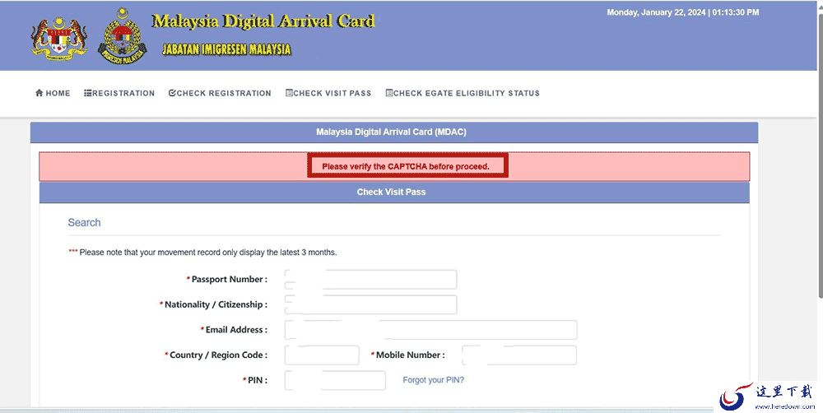Open CHECK VISIT PASS page
The image size is (823, 413).
point(328,93)
